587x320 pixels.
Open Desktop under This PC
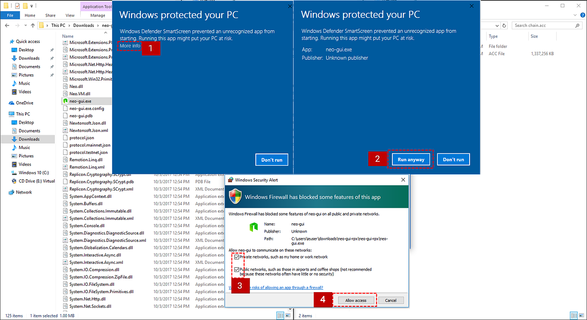(x=26, y=122)
